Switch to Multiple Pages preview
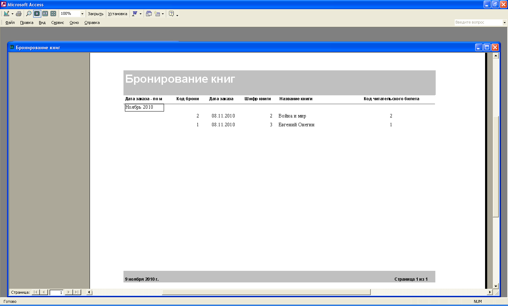Image resolution: width=508 pixels, height=306 pixels. pyautogui.click(x=53, y=14)
